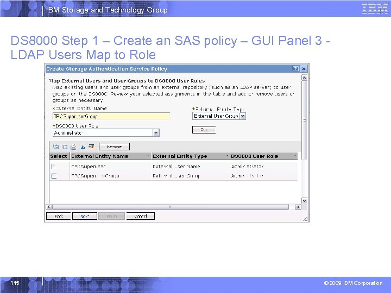391x293 pixels.
Task: Click the Cancel button
Action: tap(141, 216)
